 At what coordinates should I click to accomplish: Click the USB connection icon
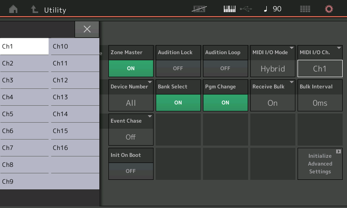[x=246, y=9]
